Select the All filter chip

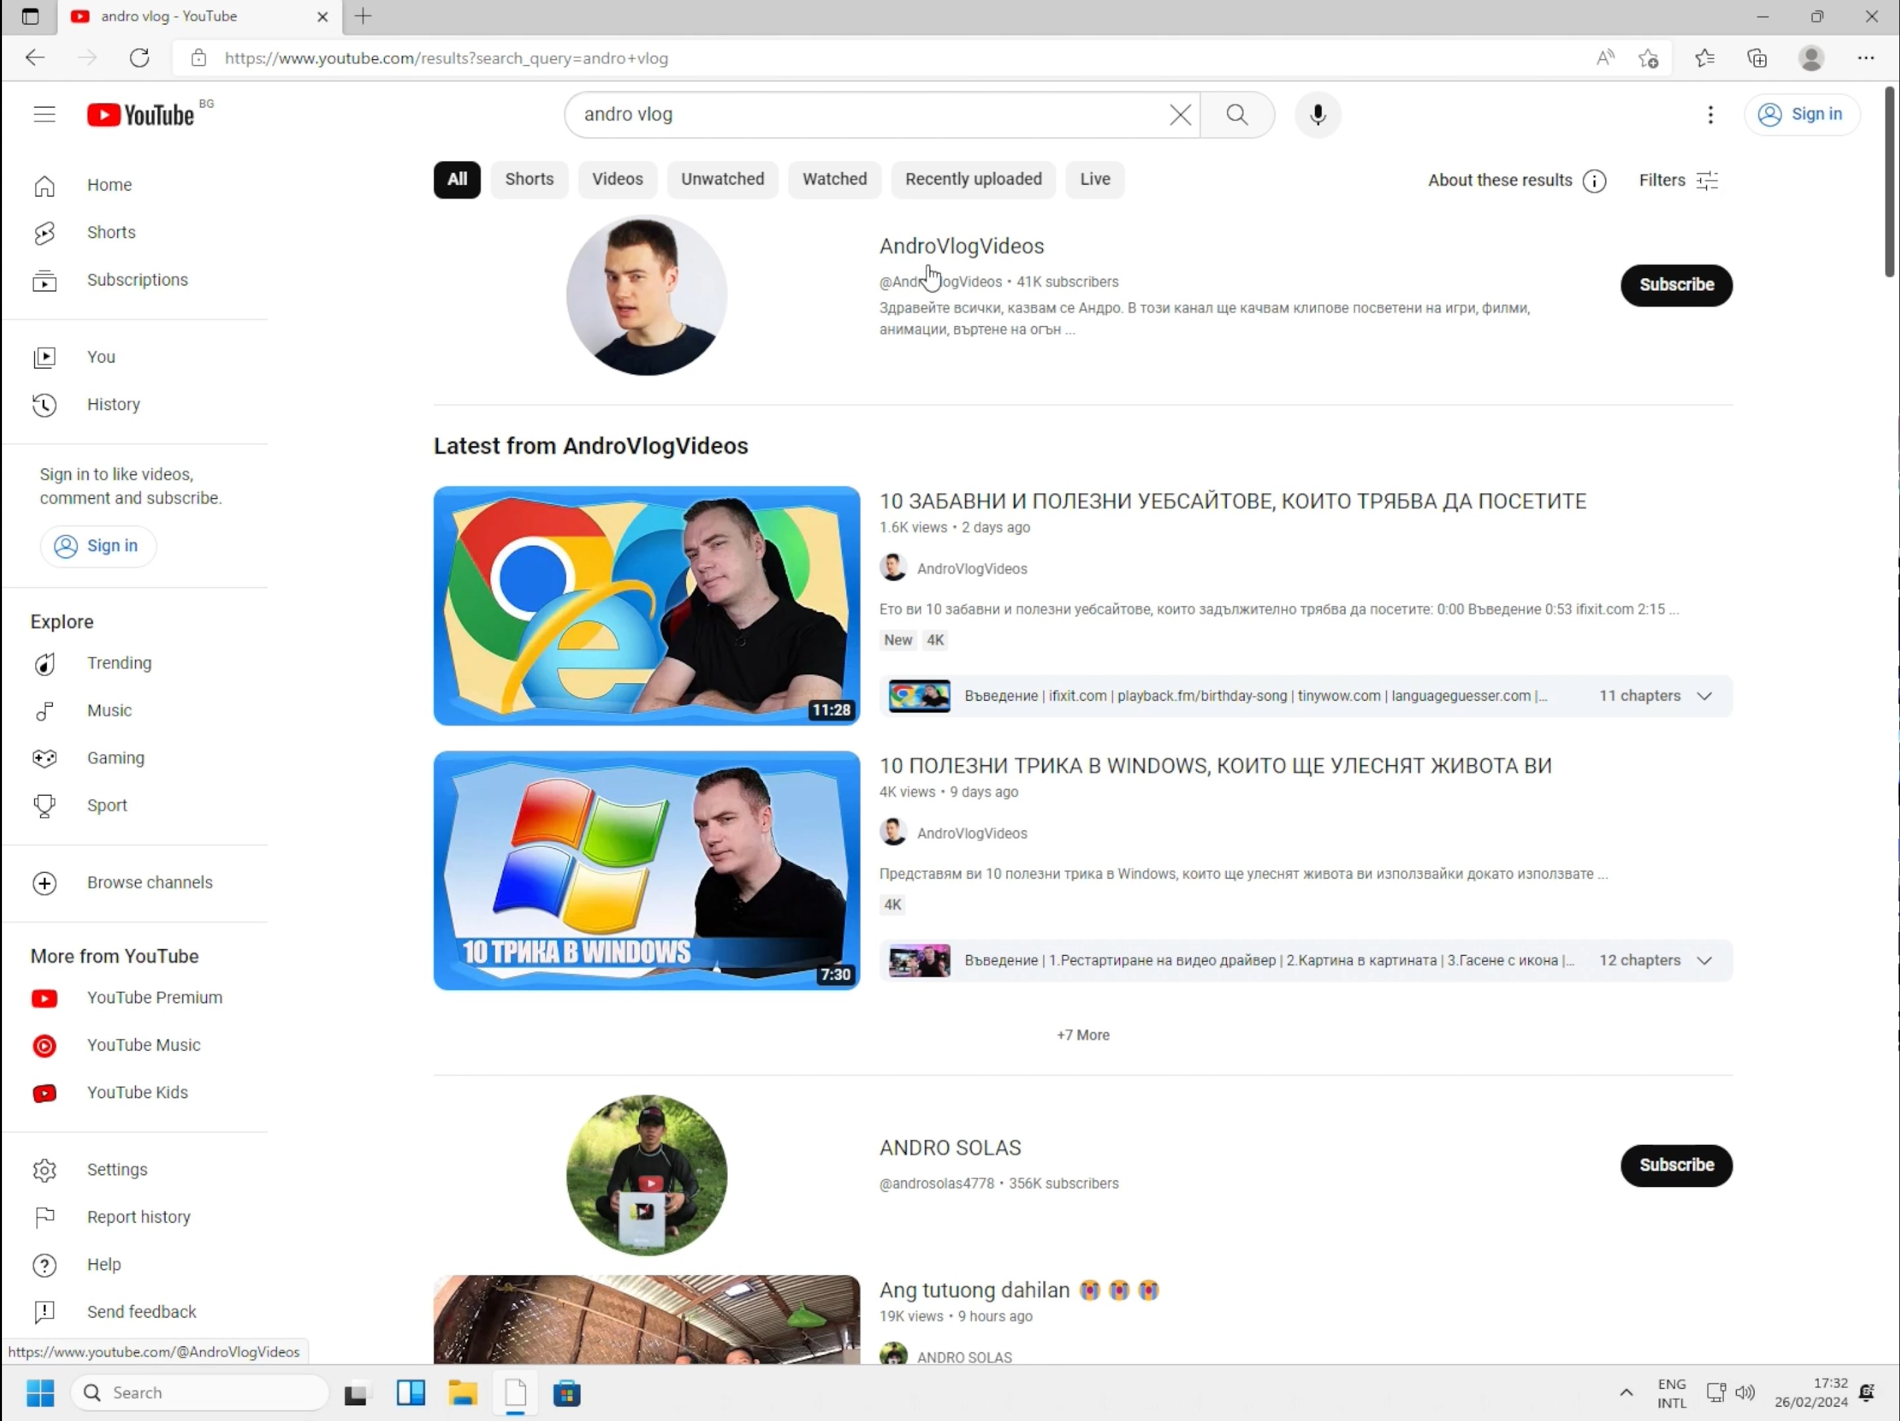click(456, 179)
